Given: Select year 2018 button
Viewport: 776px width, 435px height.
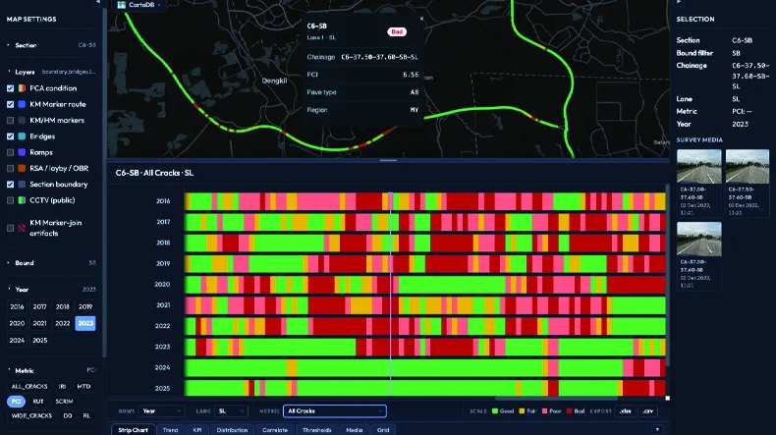Looking at the screenshot, I should [x=62, y=306].
